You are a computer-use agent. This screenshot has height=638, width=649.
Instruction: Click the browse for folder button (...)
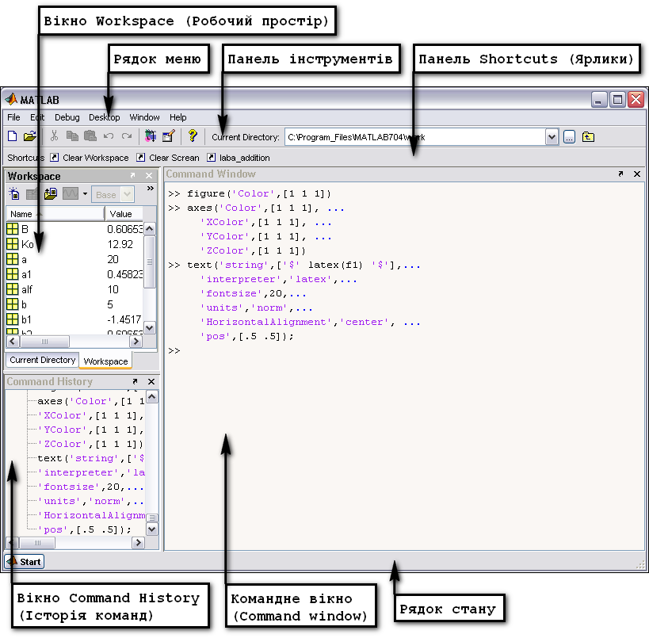569,137
